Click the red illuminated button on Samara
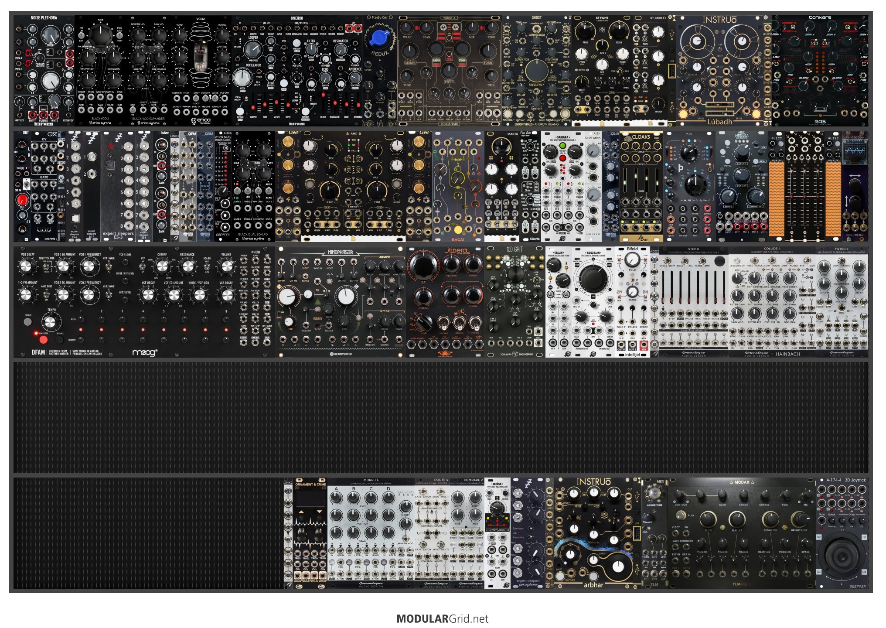Image resolution: width=886 pixels, height=628 pixels. click(x=562, y=158)
